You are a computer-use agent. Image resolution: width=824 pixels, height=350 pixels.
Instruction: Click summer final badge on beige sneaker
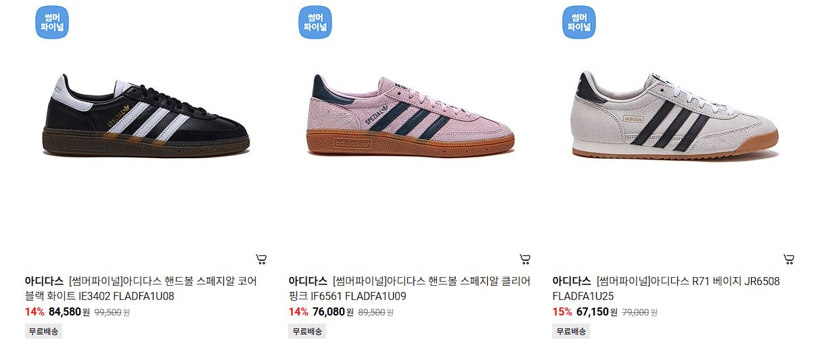pyautogui.click(x=579, y=22)
